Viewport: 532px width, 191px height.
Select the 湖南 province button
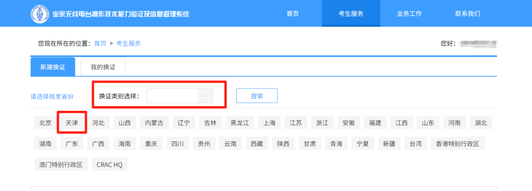click(45, 144)
